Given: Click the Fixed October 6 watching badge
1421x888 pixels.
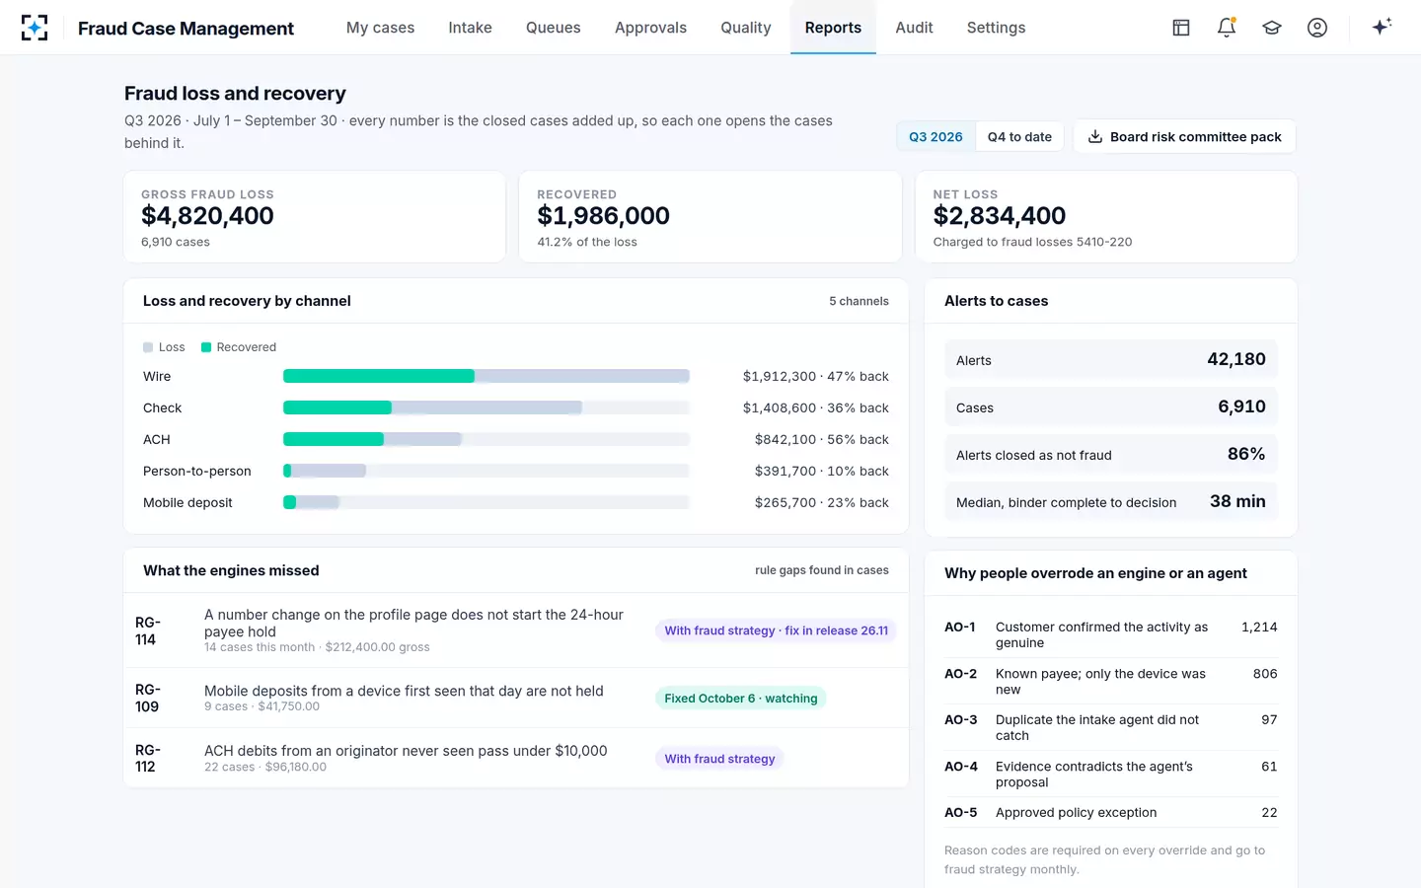Looking at the screenshot, I should pos(741,698).
